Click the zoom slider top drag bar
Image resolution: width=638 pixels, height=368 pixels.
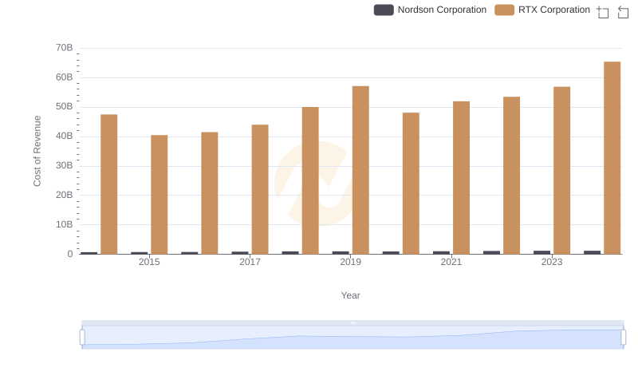coord(352,322)
